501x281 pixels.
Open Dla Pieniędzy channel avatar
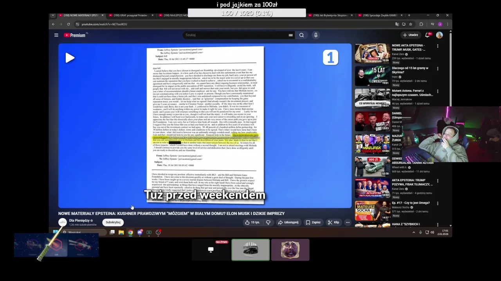pos(62,222)
